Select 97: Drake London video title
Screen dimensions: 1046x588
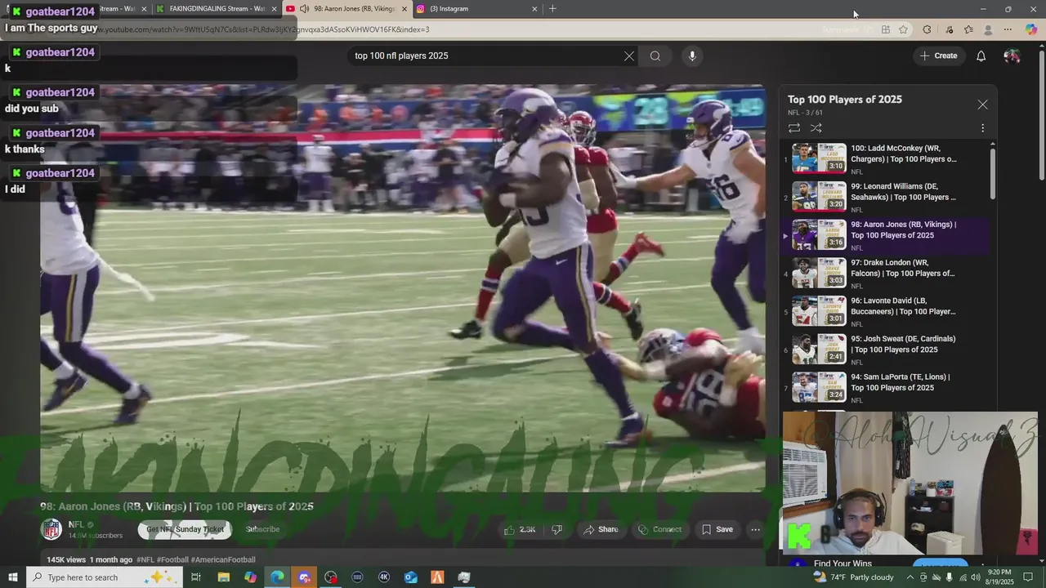click(903, 268)
